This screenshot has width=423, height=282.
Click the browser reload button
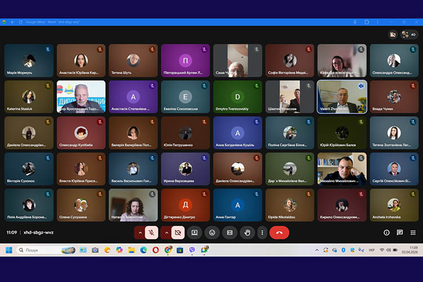click(x=20, y=22)
